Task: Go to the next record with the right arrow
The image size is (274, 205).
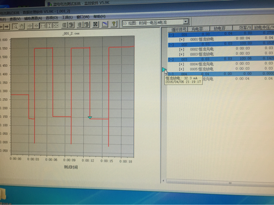Action: [7, 27]
